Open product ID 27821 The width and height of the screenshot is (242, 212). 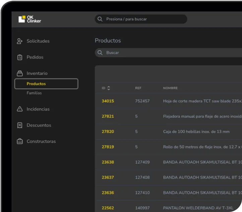(x=108, y=116)
